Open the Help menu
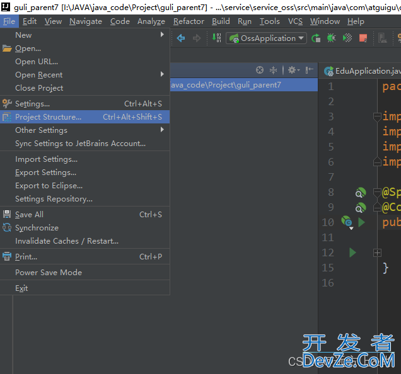Screen dimensions: 401x374 (356, 21)
